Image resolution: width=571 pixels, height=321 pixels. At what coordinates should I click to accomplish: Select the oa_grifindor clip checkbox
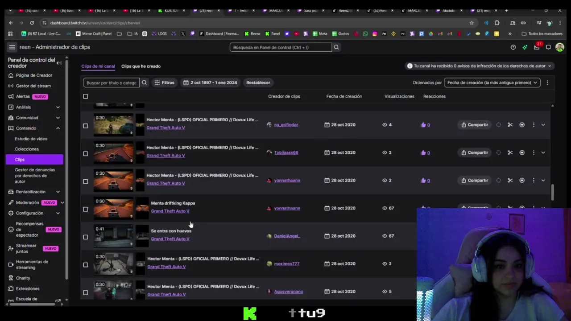86,126
